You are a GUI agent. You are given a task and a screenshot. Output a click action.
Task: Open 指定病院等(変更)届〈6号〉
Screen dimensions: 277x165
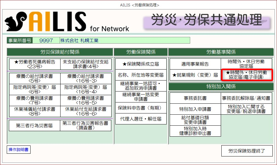pyautogui.click(x=35, y=89)
